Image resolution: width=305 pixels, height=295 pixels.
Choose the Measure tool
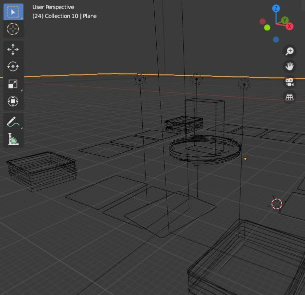coord(13,139)
